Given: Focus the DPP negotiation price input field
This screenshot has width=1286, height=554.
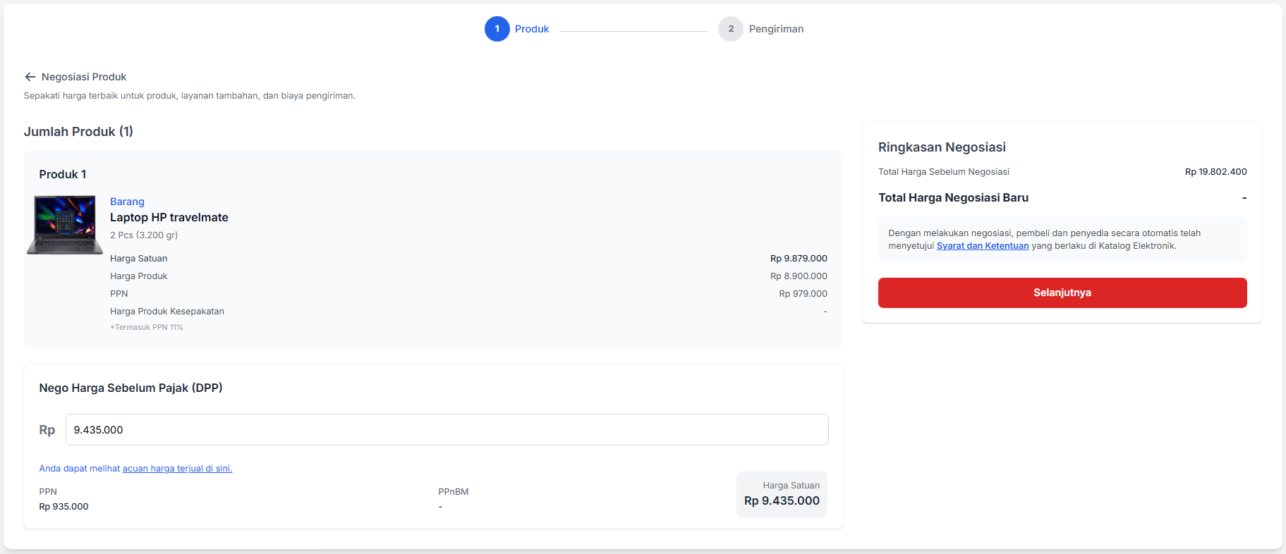Looking at the screenshot, I should click(447, 430).
